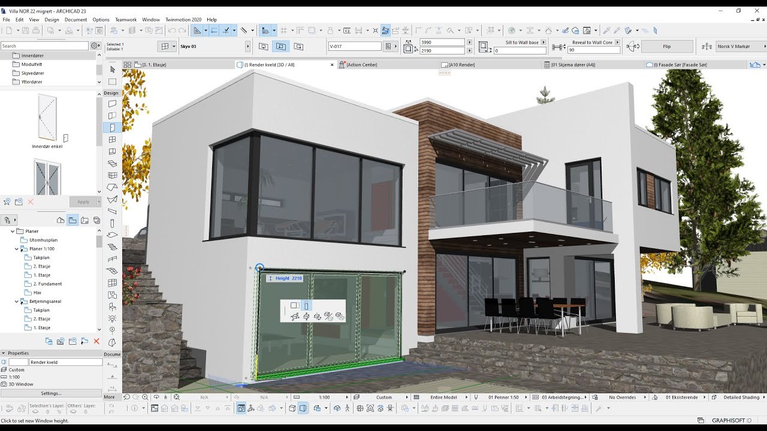Select the Innerdør enkel favorite thumbnail
767x431 pixels.
47,120
